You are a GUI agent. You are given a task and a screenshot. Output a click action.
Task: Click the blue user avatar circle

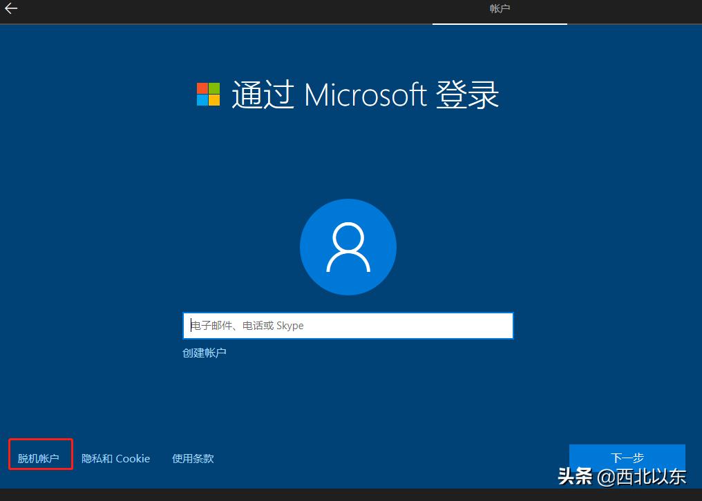(x=348, y=246)
